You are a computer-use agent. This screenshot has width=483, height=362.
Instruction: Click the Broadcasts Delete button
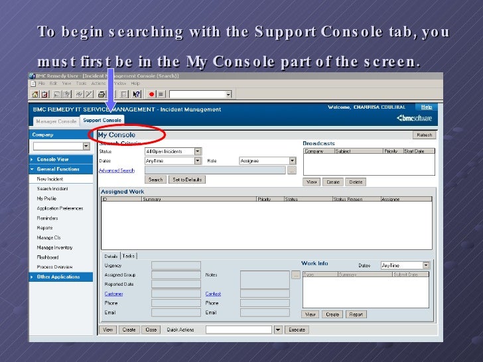click(x=356, y=182)
